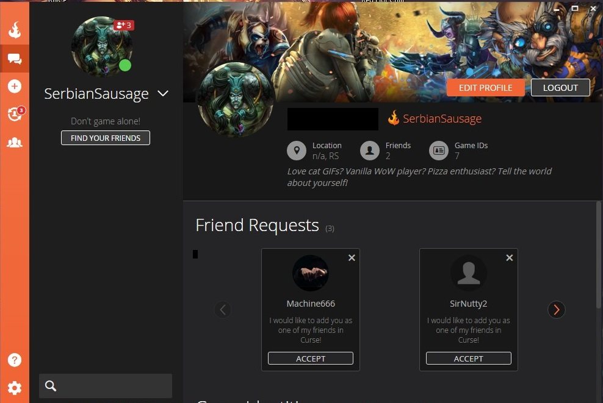Open the groups people icon in sidebar
This screenshot has height=403, width=603.
pos(15,143)
